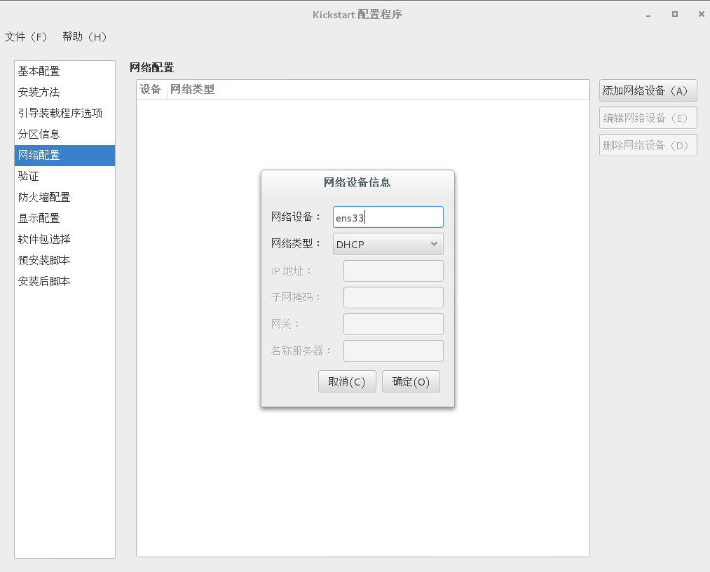
Task: Click 添加网络设备 (A) button
Action: coord(648,90)
